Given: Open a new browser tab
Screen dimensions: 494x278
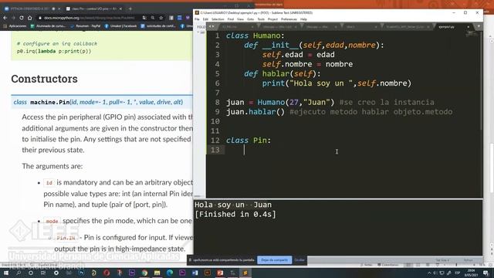Looking at the screenshot, I should (130, 8).
